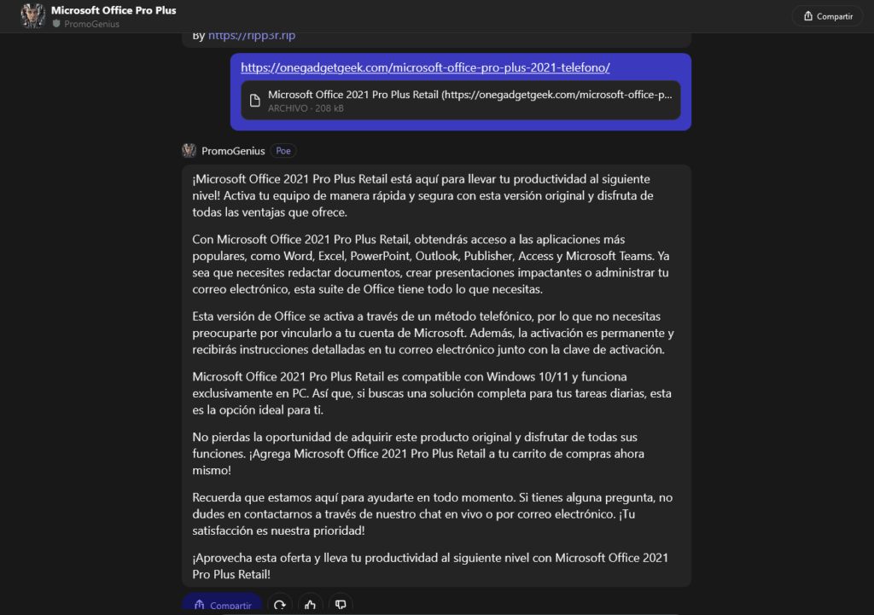Click the bot avatar in the top header
The height and width of the screenshot is (615, 874).
click(x=32, y=15)
